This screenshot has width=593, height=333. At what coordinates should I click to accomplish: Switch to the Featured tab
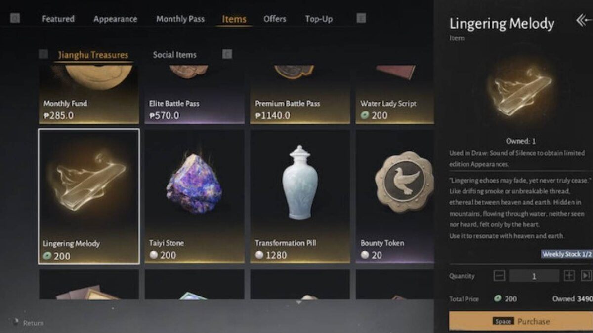coord(58,19)
